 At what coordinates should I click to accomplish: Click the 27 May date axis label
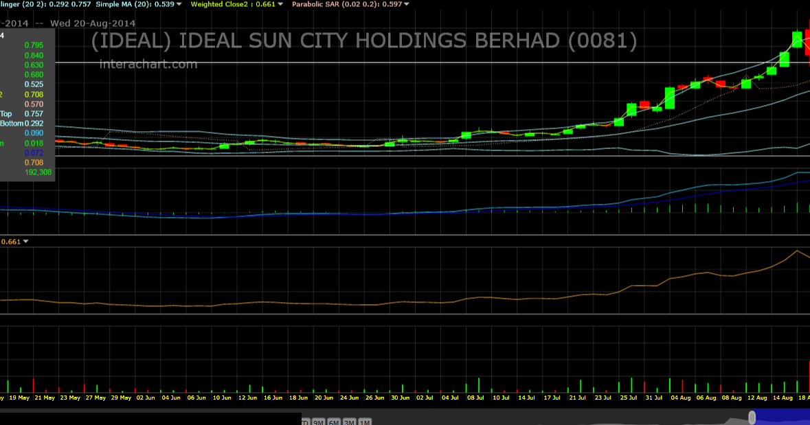pyautogui.click(x=95, y=398)
